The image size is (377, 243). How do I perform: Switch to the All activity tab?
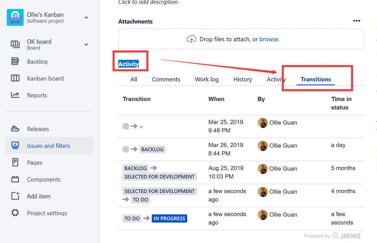pos(134,79)
